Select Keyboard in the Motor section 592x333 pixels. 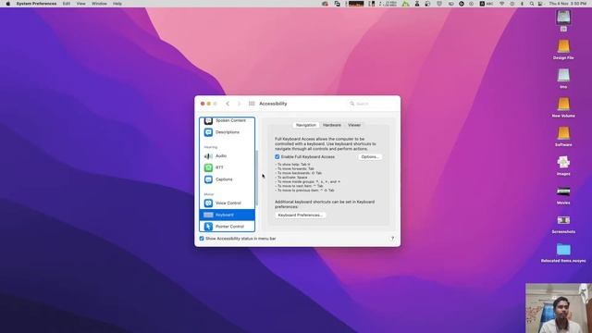(227, 215)
